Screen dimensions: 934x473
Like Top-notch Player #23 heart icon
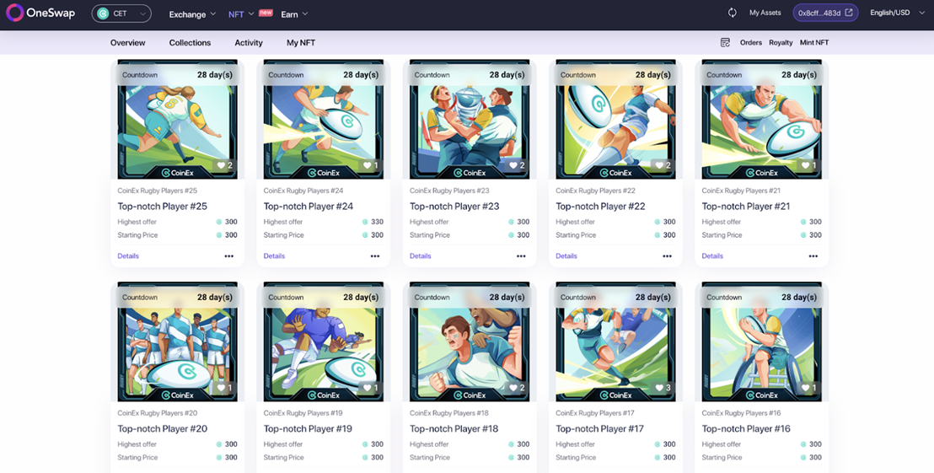pos(513,165)
